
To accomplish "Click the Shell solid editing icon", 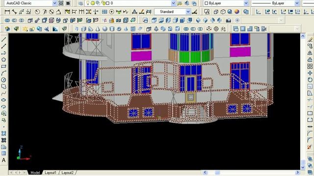I will [126, 20].
